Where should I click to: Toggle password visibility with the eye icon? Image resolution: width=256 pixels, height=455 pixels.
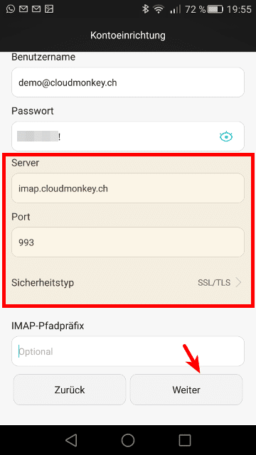pos(226,136)
